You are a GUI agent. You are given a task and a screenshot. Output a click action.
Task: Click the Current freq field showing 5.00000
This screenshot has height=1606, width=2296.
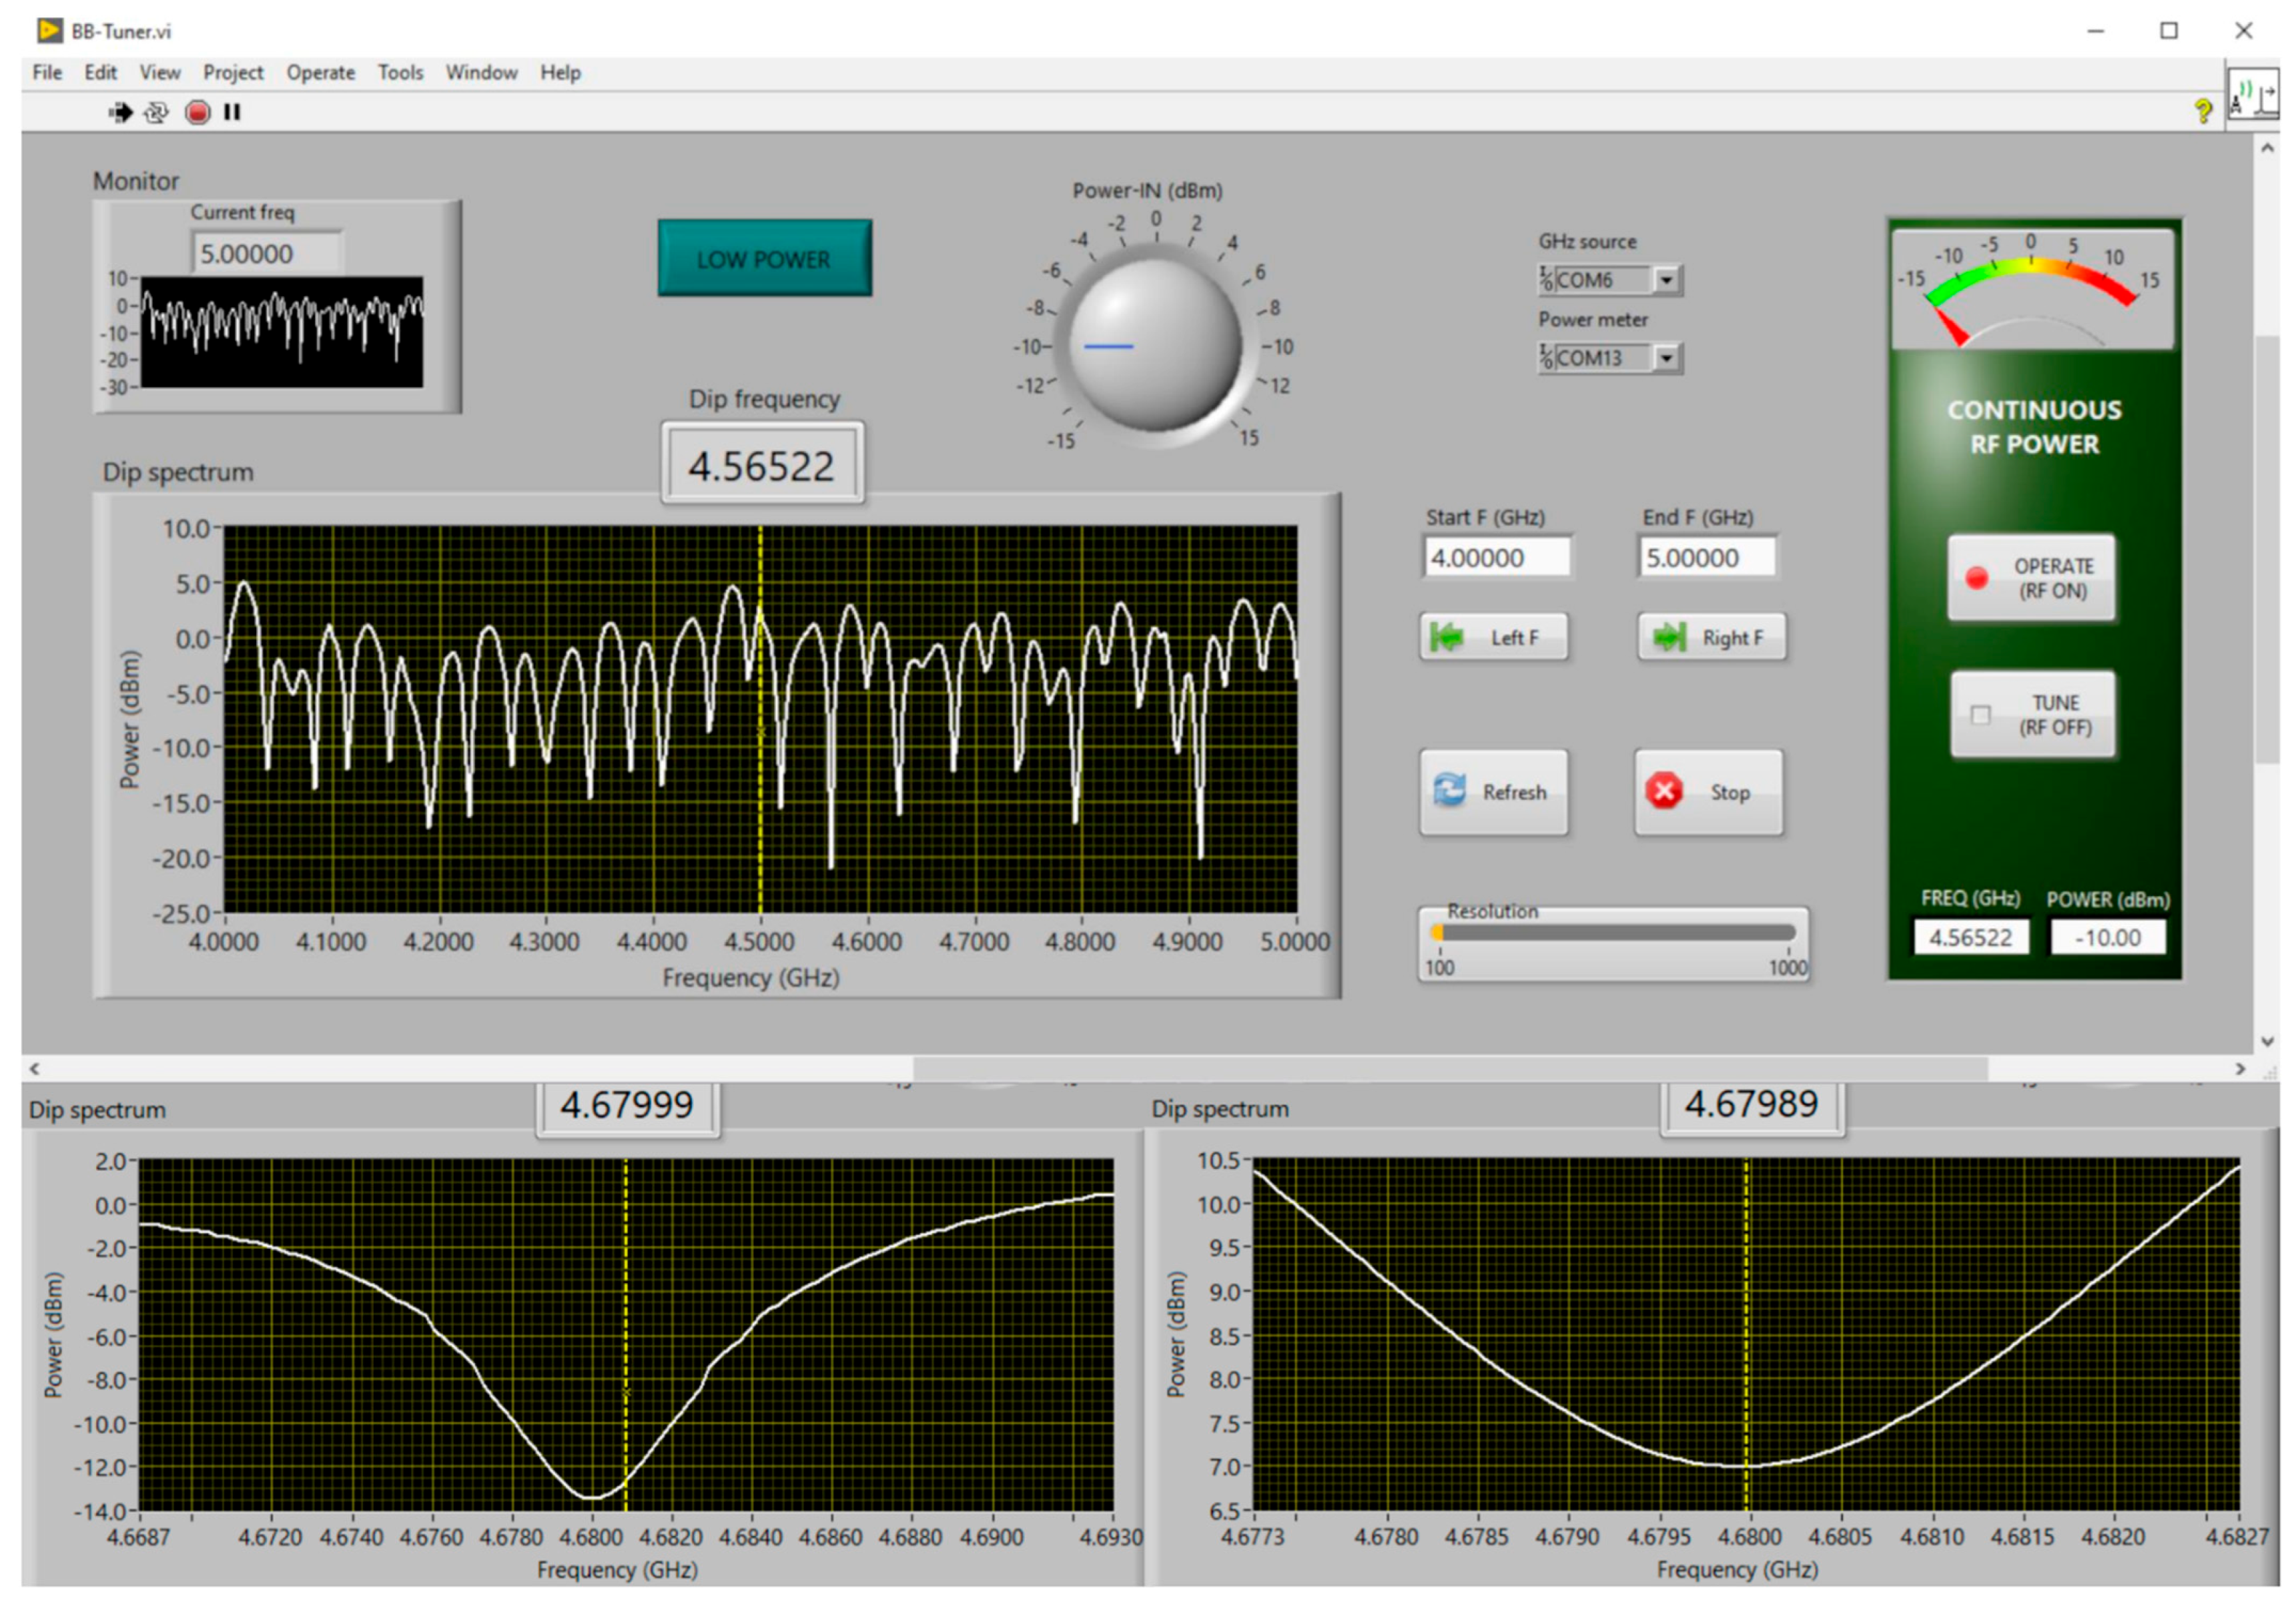coord(267,253)
